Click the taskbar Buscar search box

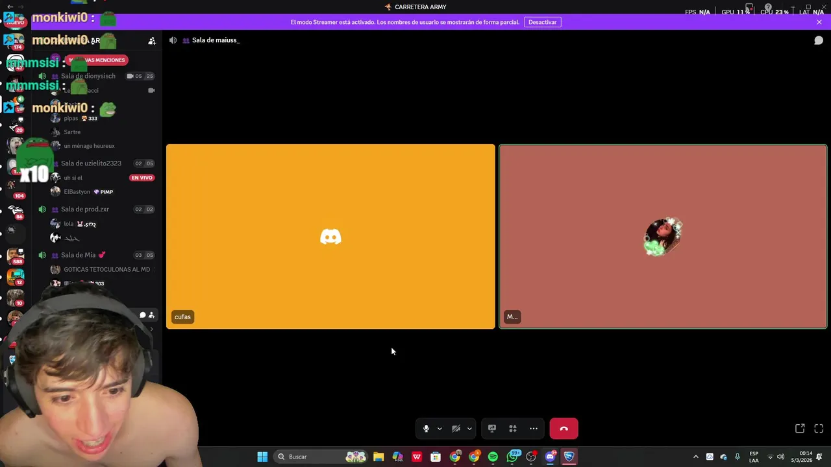[x=321, y=457]
